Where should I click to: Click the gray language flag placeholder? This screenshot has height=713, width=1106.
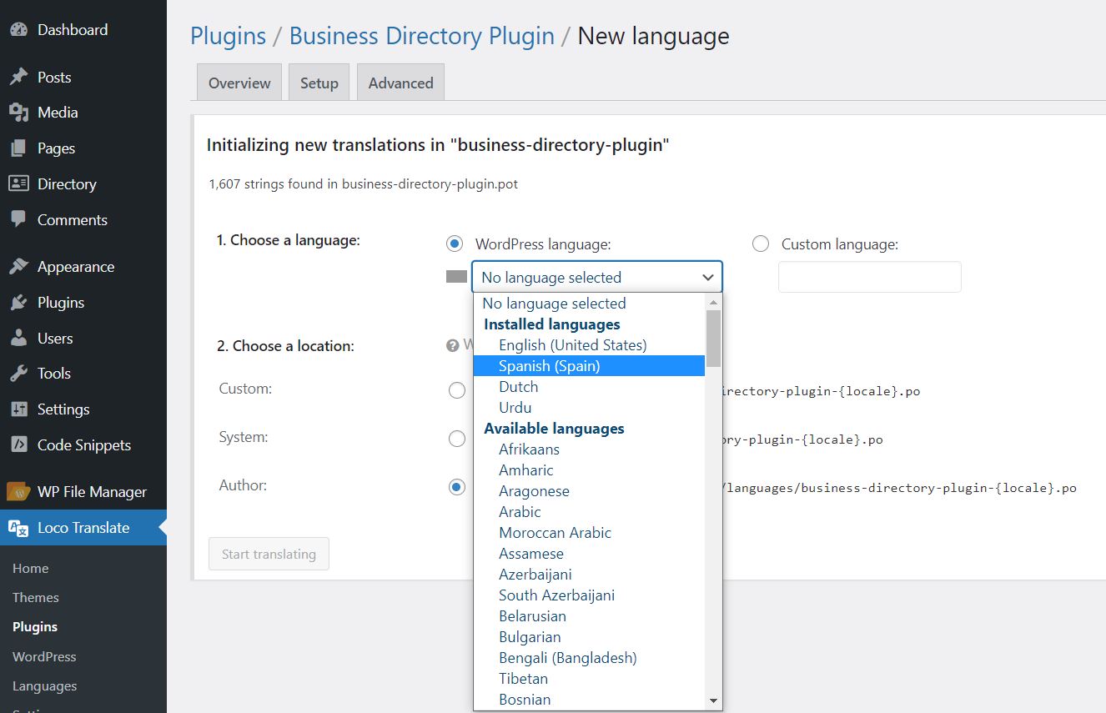[x=456, y=277]
